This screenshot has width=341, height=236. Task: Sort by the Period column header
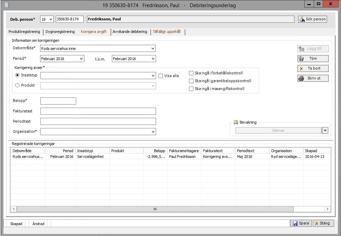[60, 151]
